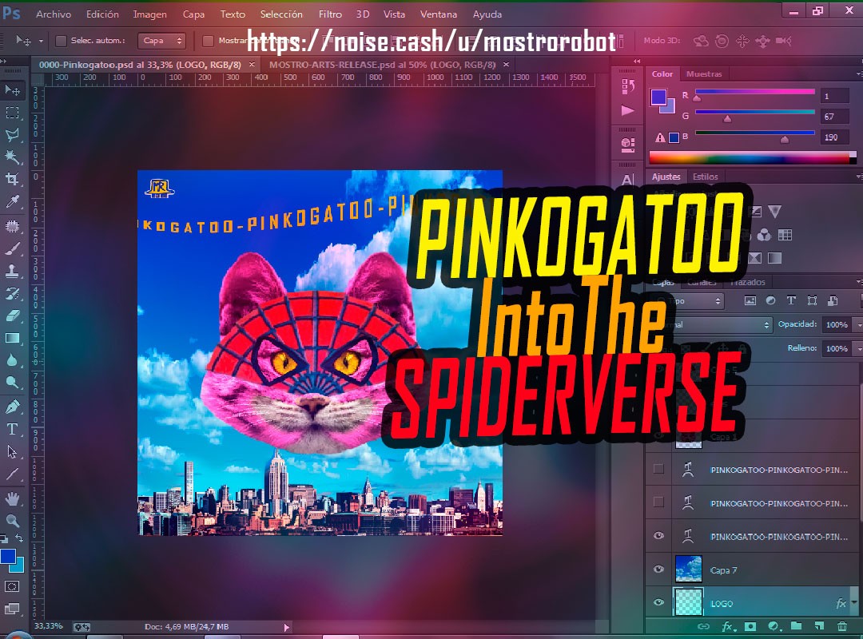The height and width of the screenshot is (639, 863).
Task: Enable the Selec. autom. checkbox
Action: [61, 41]
